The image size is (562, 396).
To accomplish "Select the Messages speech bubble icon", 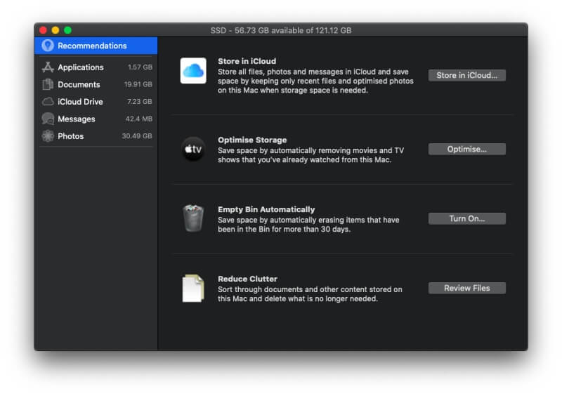I will tap(48, 119).
